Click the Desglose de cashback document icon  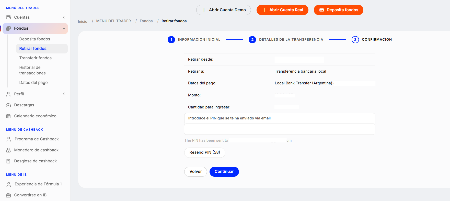(8, 161)
